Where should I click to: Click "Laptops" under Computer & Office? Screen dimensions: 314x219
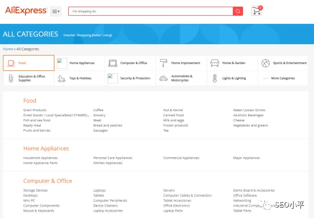(99, 191)
